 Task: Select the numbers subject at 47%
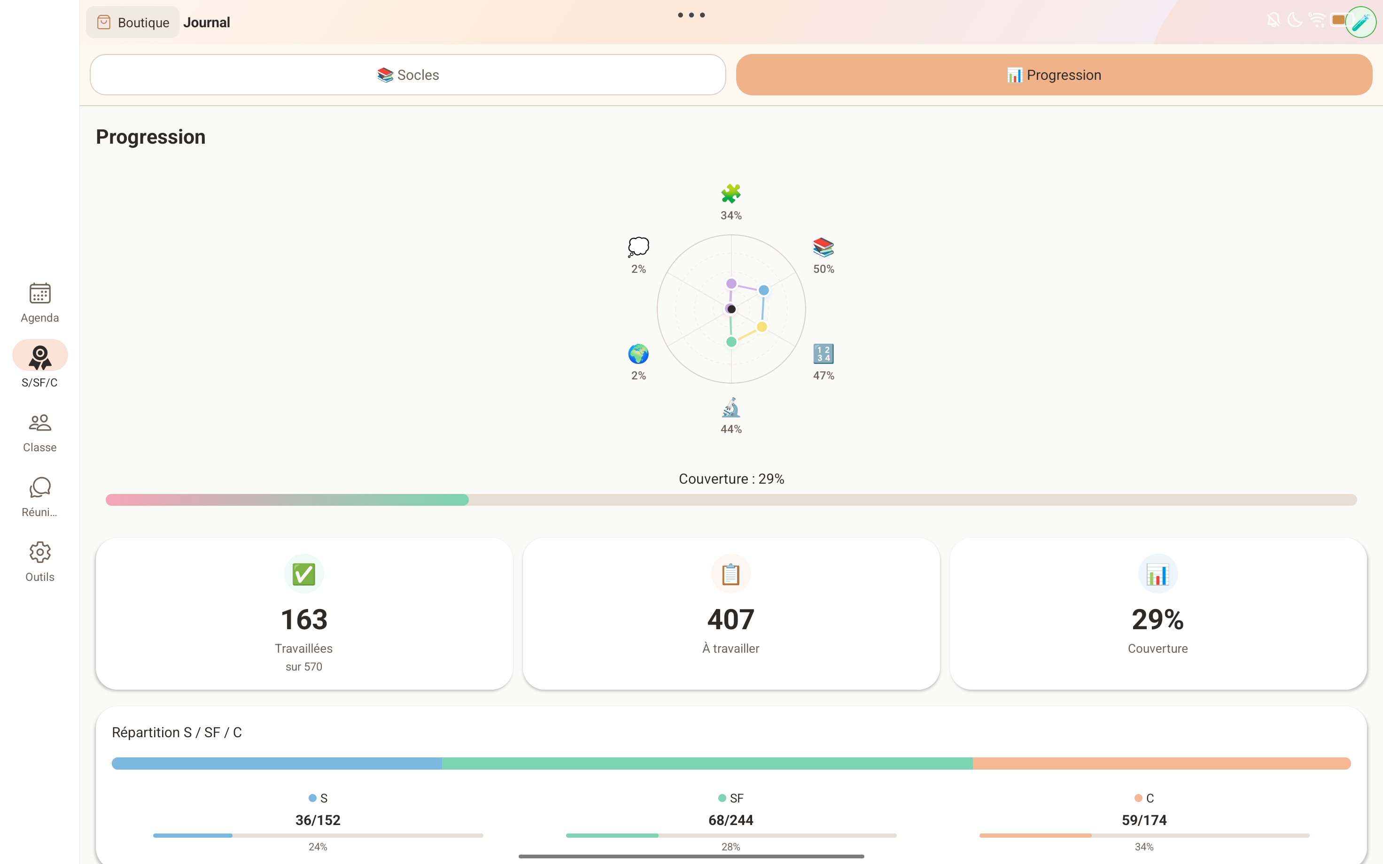(823, 354)
